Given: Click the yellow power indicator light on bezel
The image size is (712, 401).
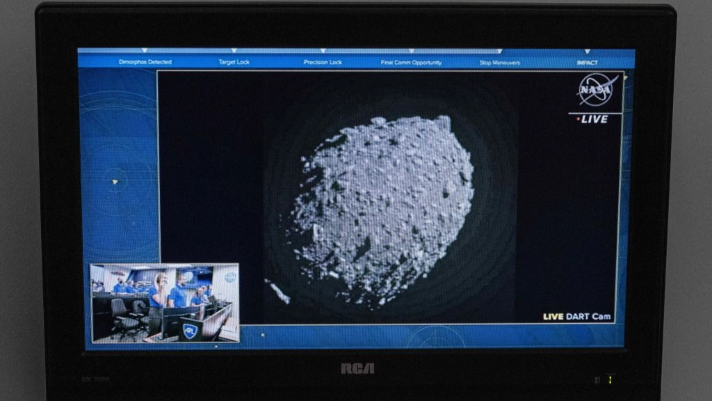Looking at the screenshot, I should (610, 379).
